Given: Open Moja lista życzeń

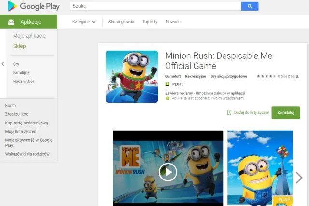Looking at the screenshot, I should [x=21, y=131].
